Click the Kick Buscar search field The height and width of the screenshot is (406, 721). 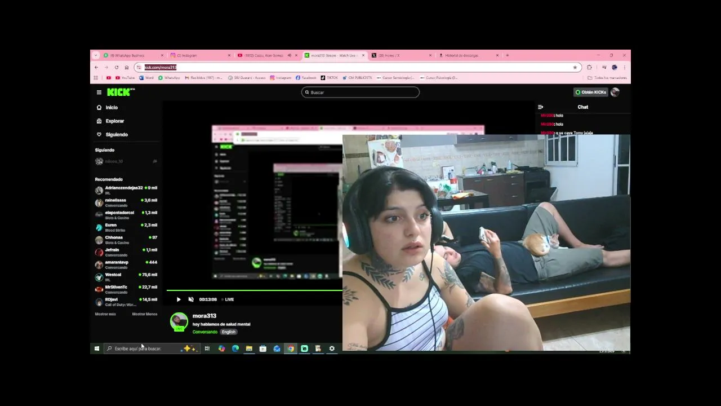click(x=360, y=92)
